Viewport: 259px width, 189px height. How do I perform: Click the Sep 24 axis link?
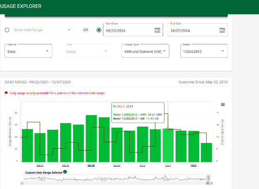[40, 165]
